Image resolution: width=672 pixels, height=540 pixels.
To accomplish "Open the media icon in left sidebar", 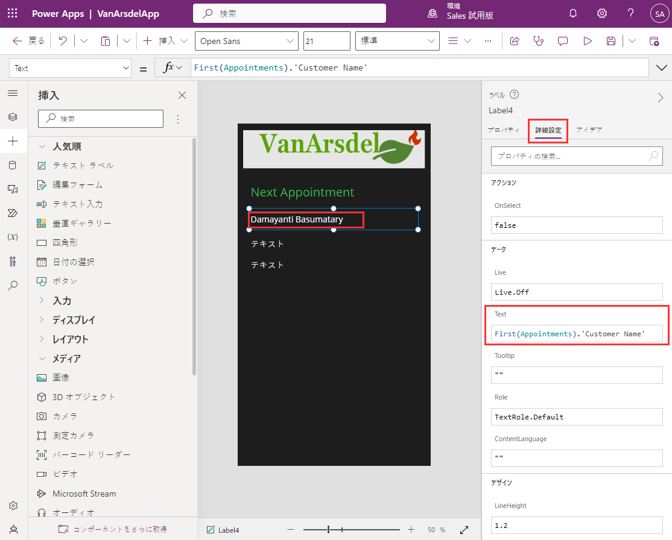I will pyautogui.click(x=13, y=189).
